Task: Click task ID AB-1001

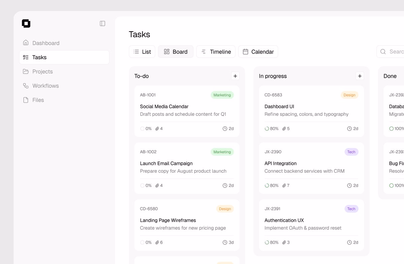Action: point(148,95)
